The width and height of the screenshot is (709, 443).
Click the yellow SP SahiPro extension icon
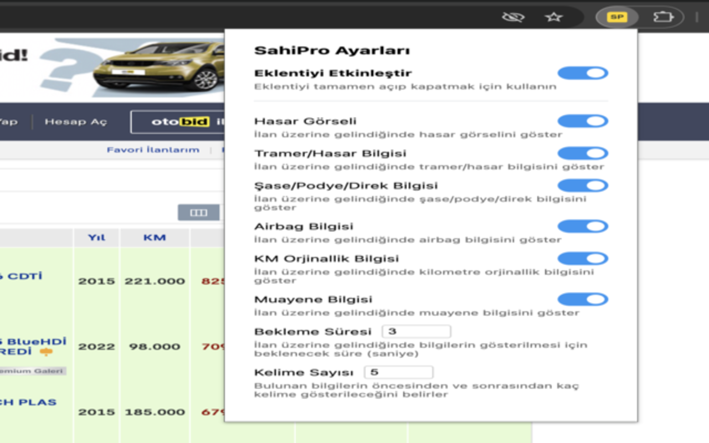click(x=617, y=17)
